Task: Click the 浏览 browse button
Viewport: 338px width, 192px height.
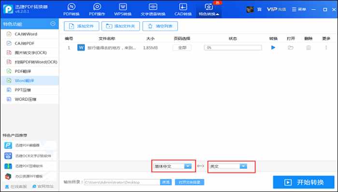Action: 166,182
